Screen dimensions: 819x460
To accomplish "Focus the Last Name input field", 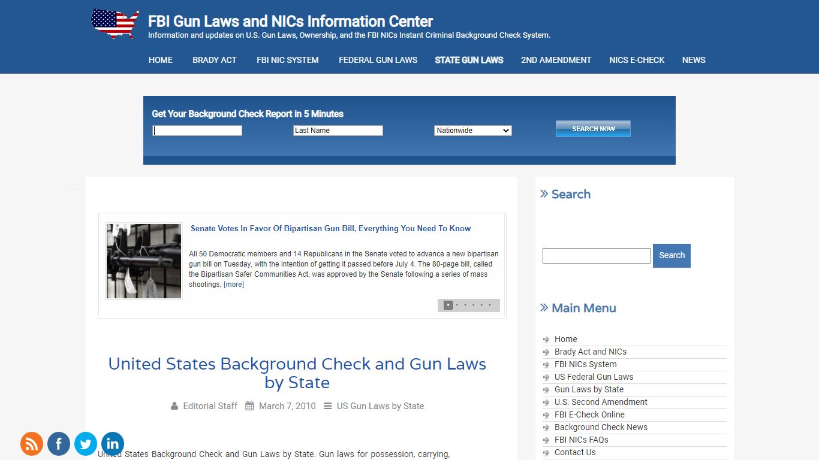I will (338, 131).
